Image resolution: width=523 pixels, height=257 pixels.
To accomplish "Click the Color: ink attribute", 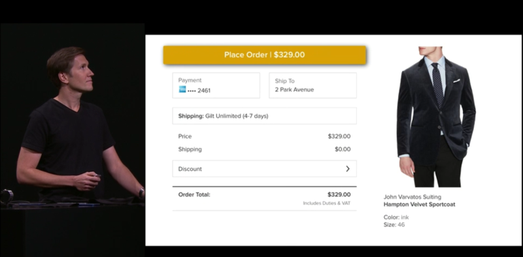I will pyautogui.click(x=396, y=217).
